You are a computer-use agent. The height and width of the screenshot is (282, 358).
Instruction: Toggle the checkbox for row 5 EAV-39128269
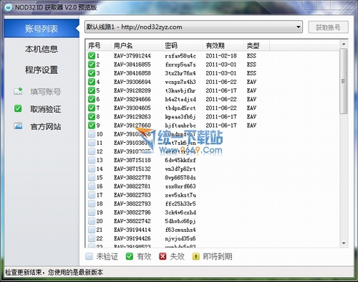(92, 90)
